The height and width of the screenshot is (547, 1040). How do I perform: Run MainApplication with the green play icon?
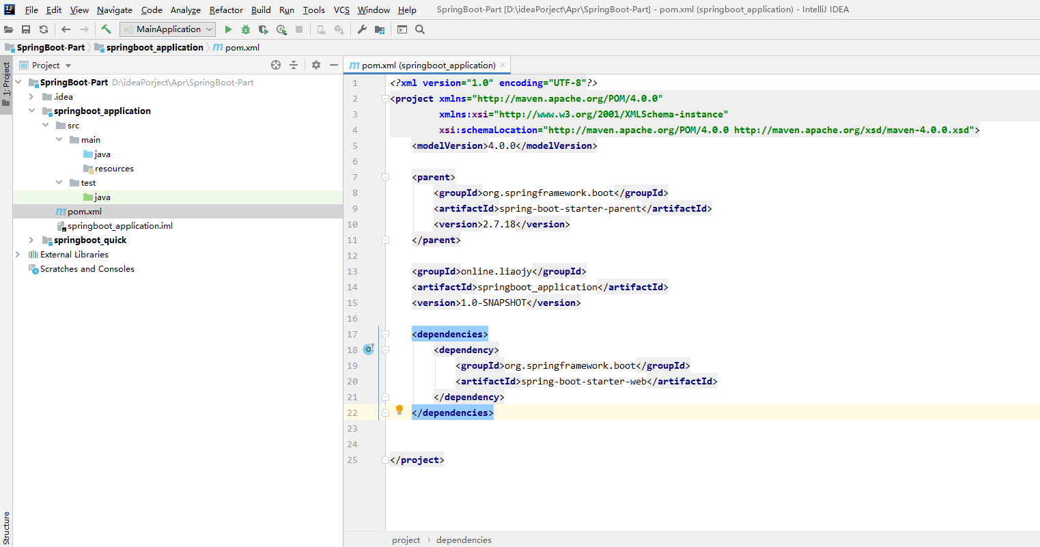coord(228,29)
